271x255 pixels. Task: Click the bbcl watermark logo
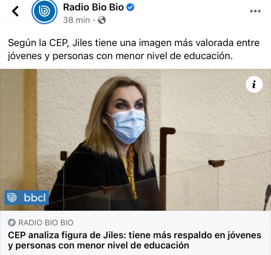pyautogui.click(x=34, y=198)
